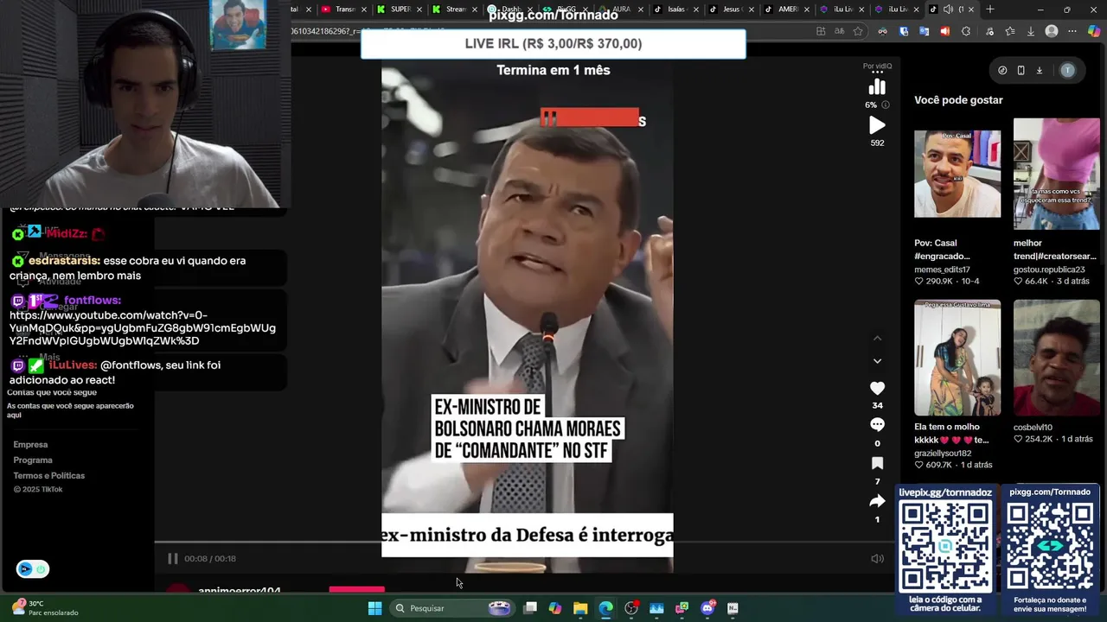Open OBS Studio taskbar icon
Screen dimensions: 1107x622
coord(631,608)
